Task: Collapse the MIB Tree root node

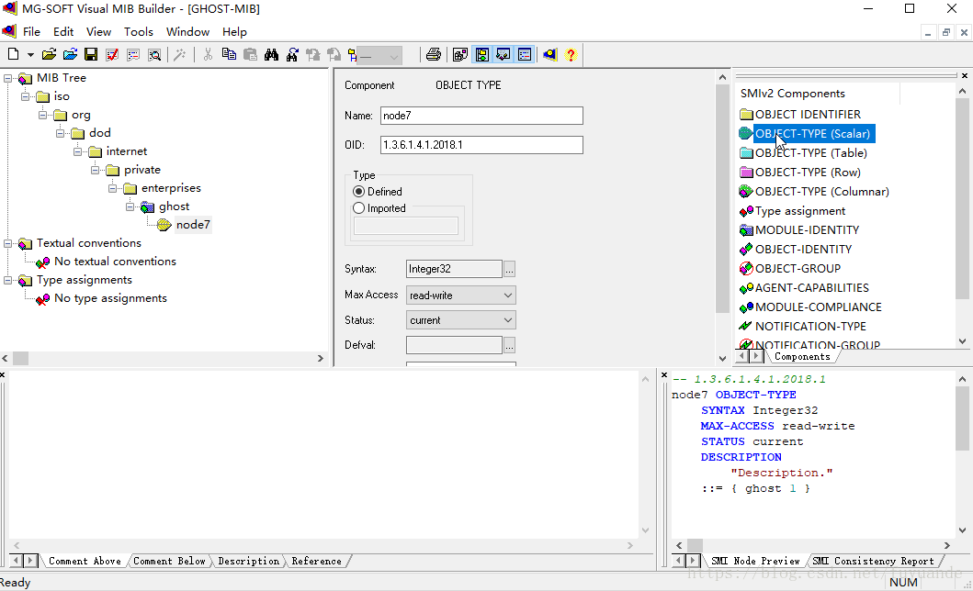Action: click(x=8, y=78)
